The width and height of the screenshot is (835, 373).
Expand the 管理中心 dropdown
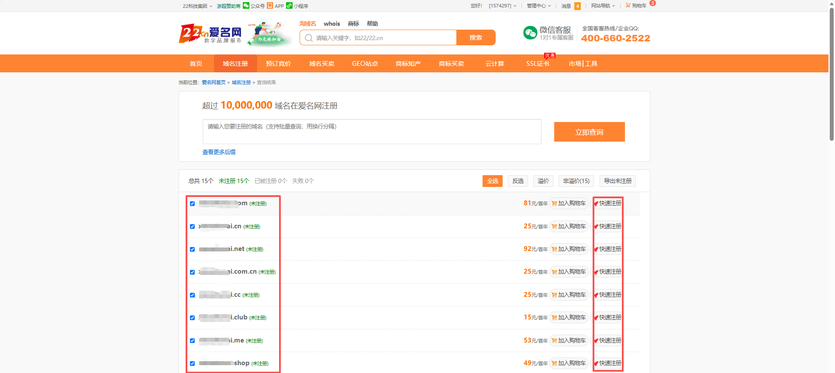[x=539, y=6]
